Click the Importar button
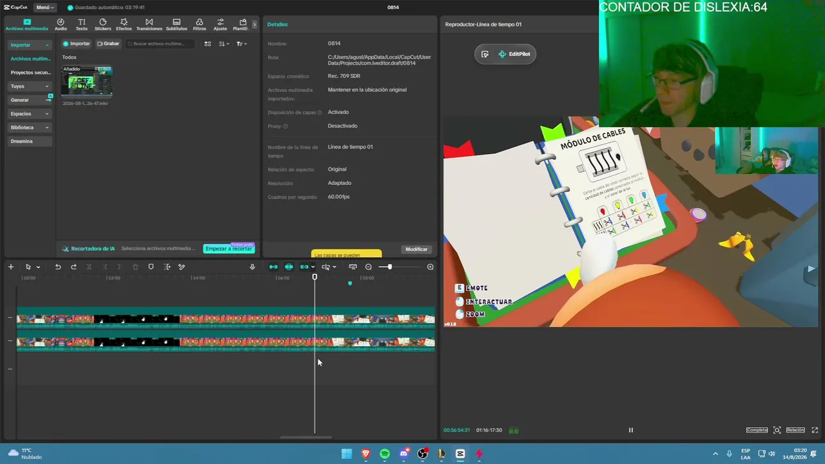This screenshot has width=825, height=464. click(x=77, y=44)
